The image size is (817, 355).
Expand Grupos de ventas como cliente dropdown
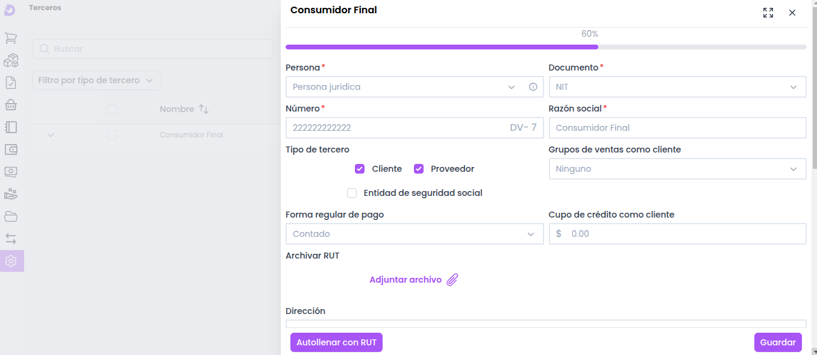(x=677, y=169)
